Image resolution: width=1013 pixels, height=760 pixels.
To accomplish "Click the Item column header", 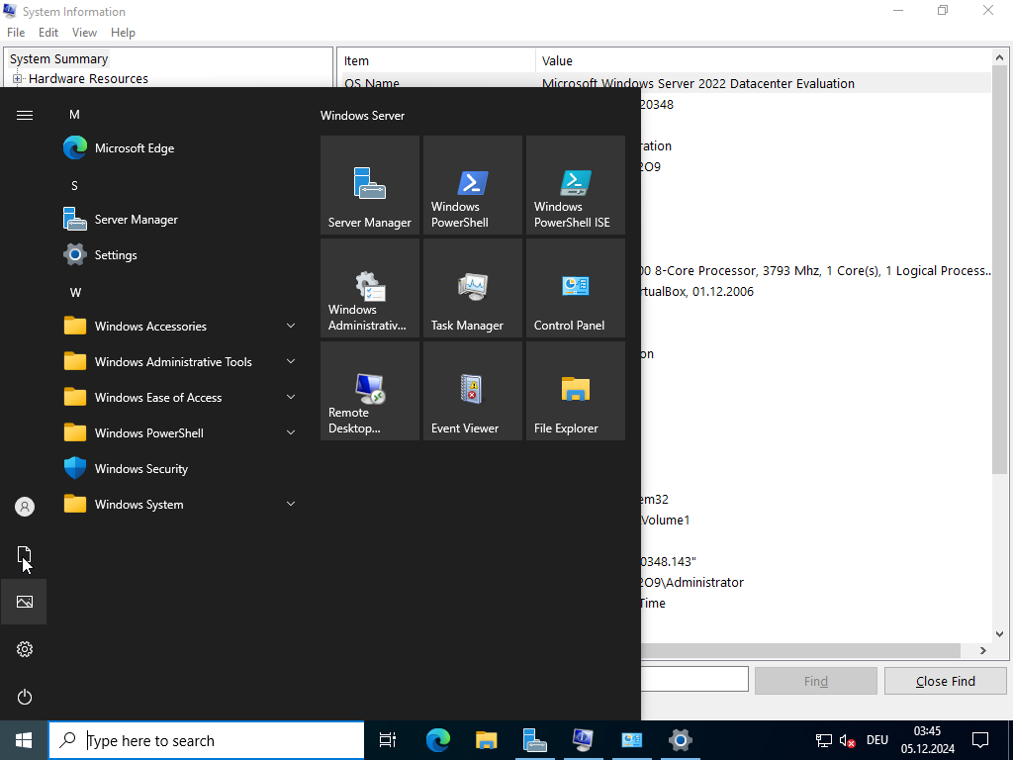I will coord(436,60).
